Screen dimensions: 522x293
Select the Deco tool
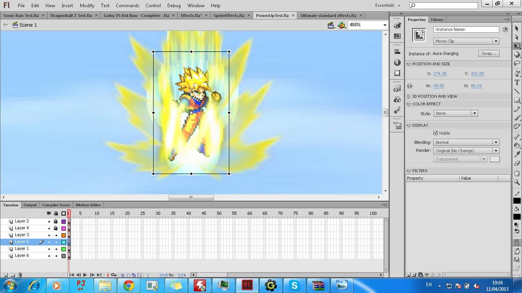tap(517, 126)
